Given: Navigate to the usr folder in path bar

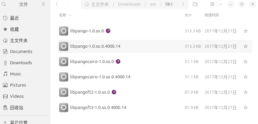Looking at the screenshot, I should point(153,4).
